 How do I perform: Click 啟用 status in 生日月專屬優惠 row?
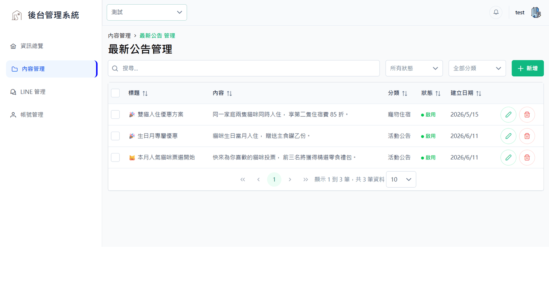click(428, 136)
